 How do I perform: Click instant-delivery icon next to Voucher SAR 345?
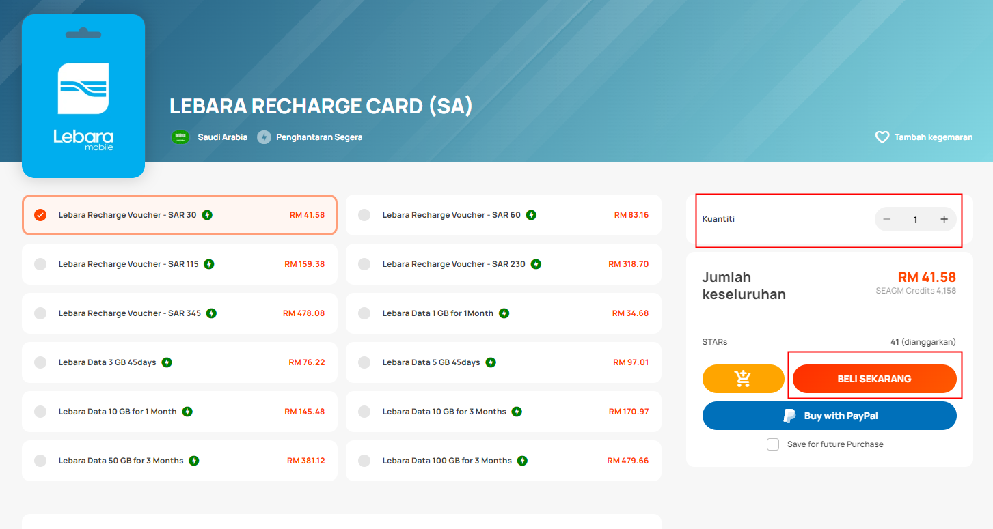click(212, 313)
